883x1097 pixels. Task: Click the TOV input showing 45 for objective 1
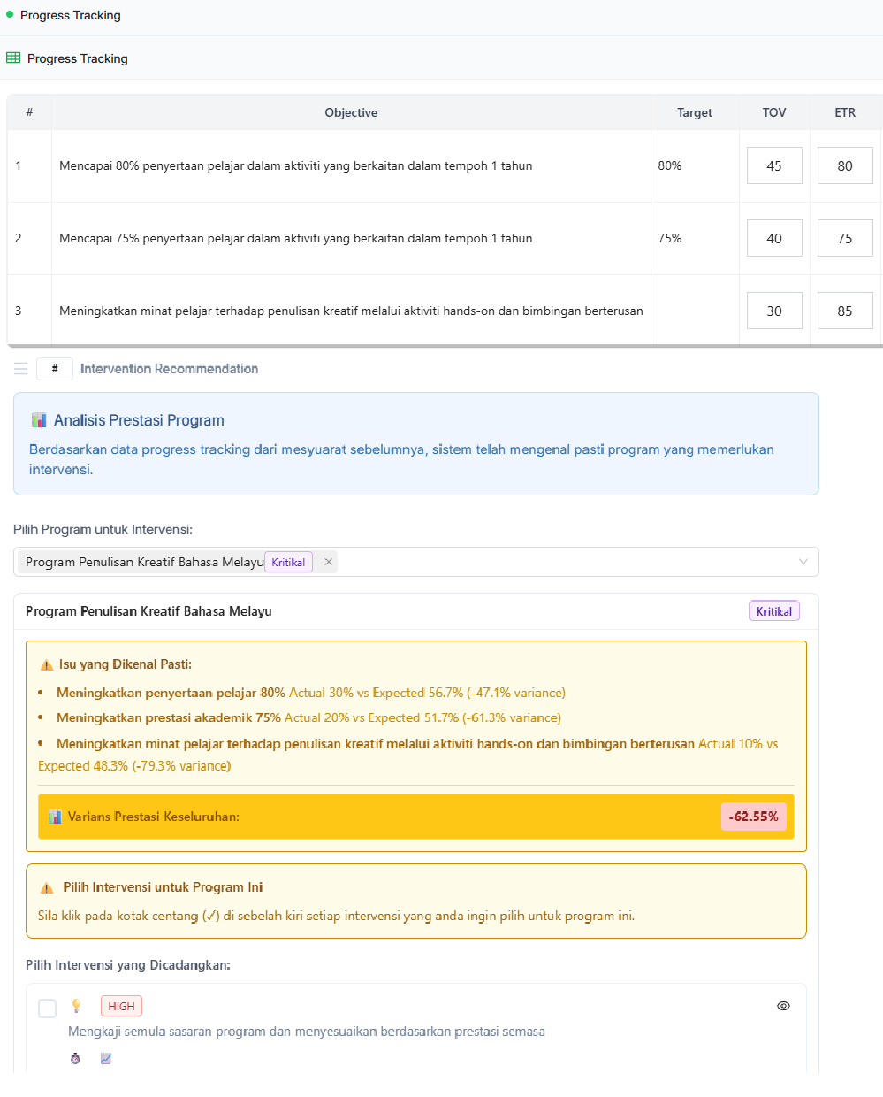(x=774, y=165)
